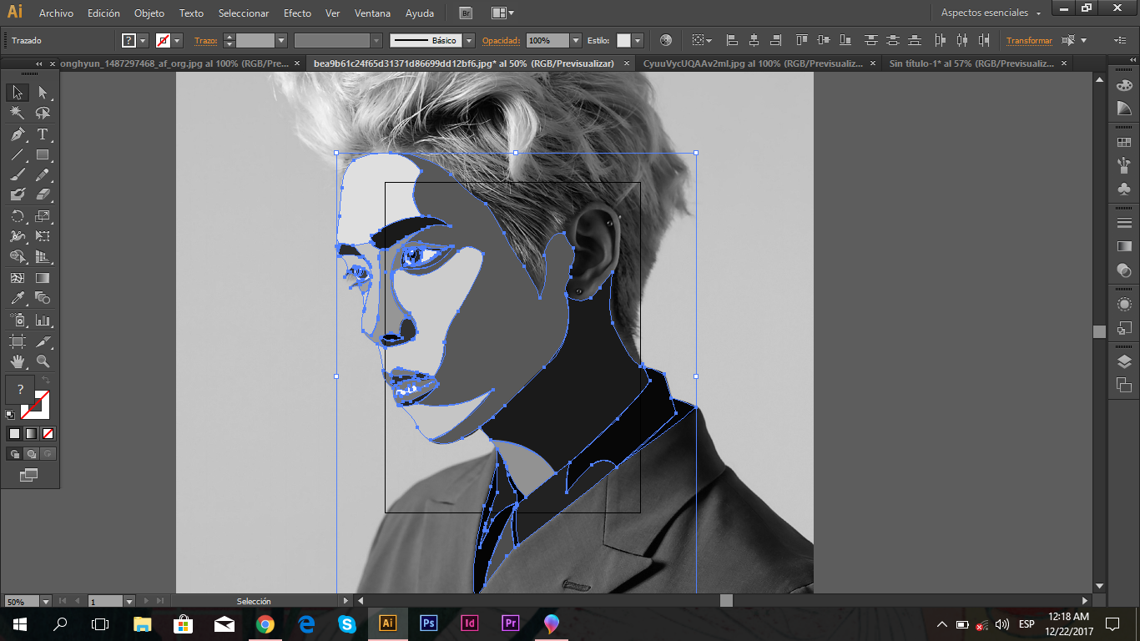Select the Scale tool
This screenshot has height=641, width=1140.
(x=43, y=216)
